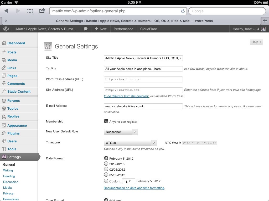Toggle the Anyone can register checkbox
Image resolution: width=269 pixels, height=201 pixels.
pos(106,121)
